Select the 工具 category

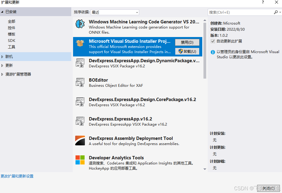12,47
